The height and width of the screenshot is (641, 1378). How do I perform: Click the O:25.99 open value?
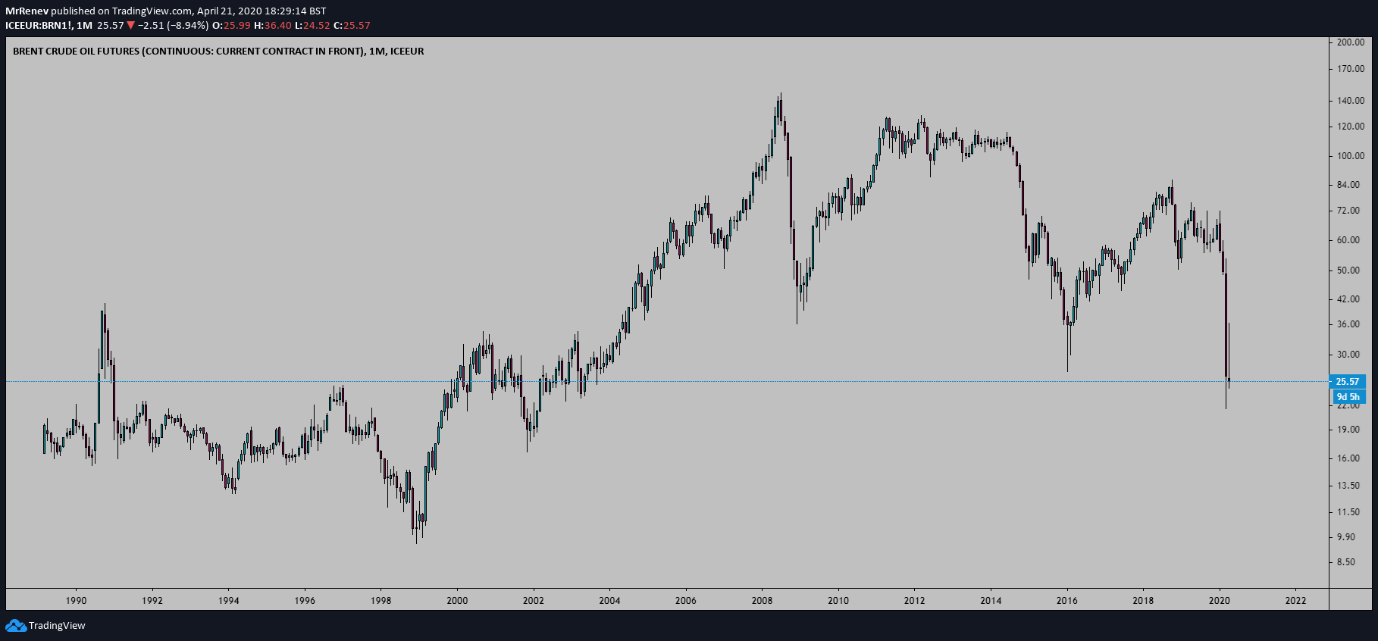tap(231, 26)
